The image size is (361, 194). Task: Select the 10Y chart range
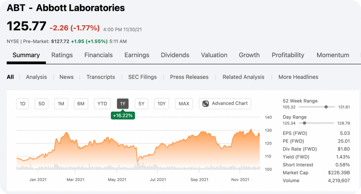point(161,103)
